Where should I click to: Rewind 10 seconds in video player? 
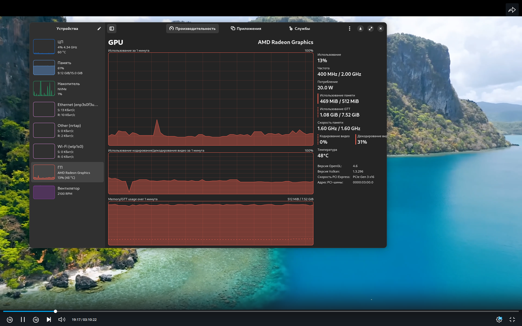tap(10, 319)
